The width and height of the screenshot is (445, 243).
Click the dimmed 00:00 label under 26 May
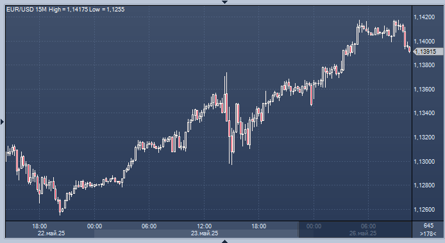point(314,226)
